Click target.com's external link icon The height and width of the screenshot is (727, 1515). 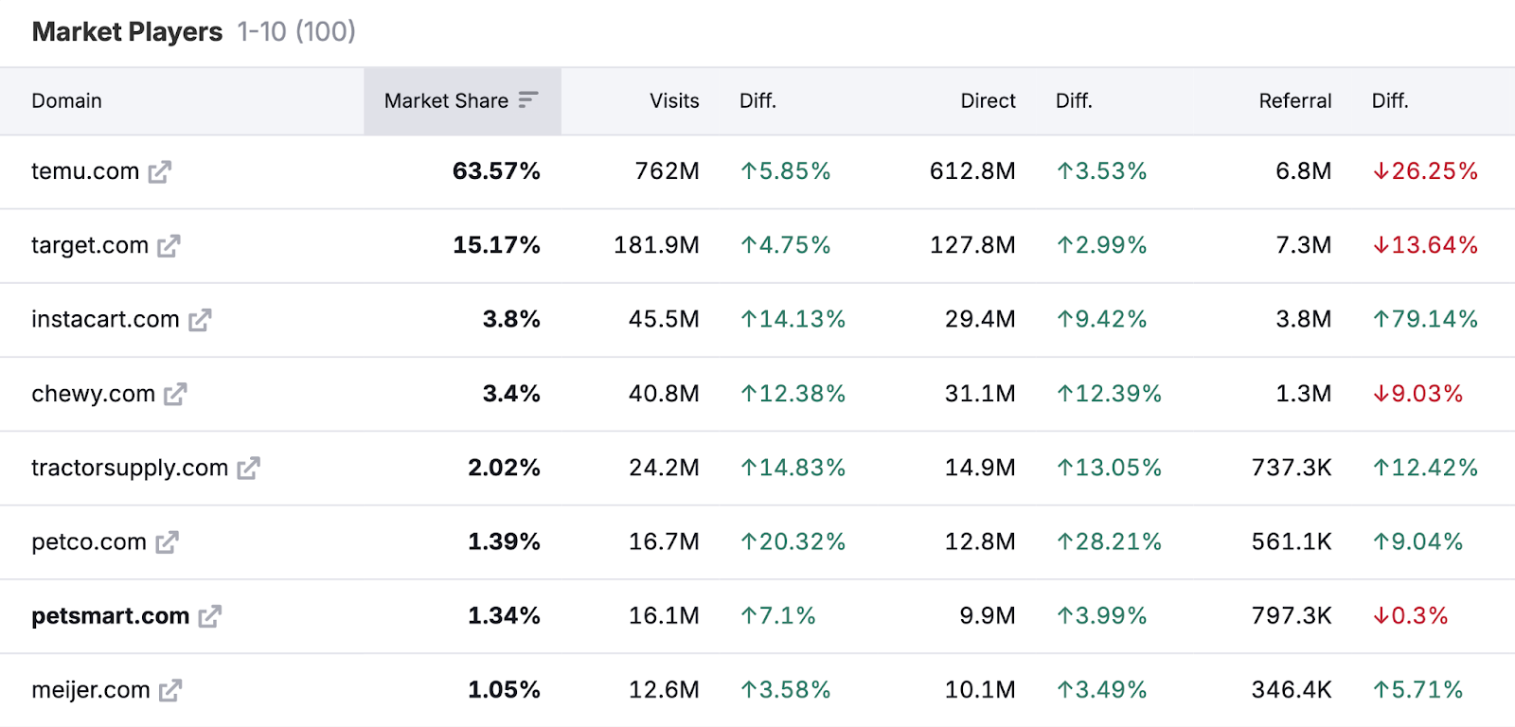pos(169,246)
